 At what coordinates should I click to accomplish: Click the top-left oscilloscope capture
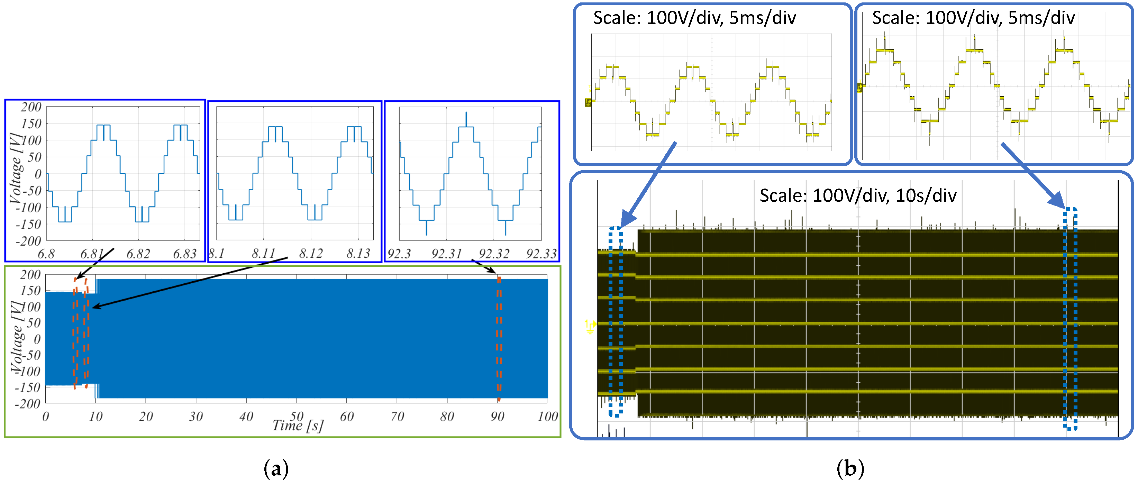point(711,92)
